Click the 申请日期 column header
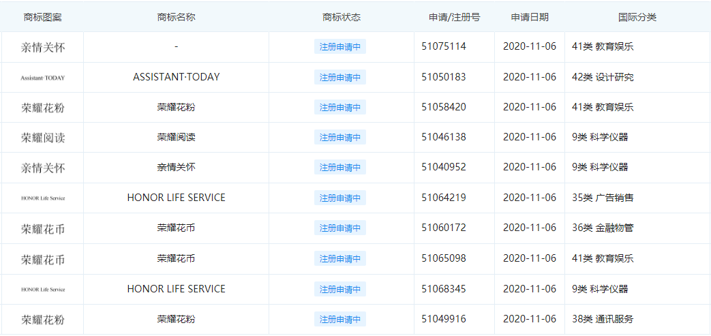 (530, 17)
